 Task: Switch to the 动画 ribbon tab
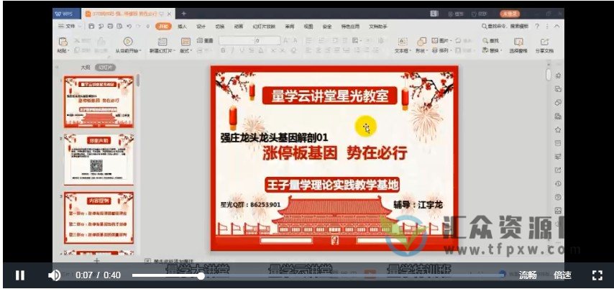pos(239,27)
